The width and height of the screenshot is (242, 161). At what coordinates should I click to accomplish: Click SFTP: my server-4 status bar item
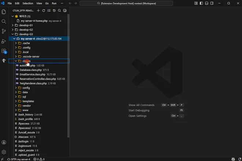point(19,159)
